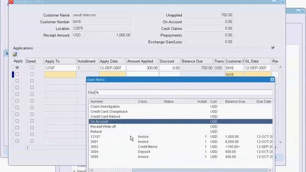Image resolution: width=306 pixels, height=172 pixels.
Task: Click the Cash Claims amount field
Action: pos(209,28)
